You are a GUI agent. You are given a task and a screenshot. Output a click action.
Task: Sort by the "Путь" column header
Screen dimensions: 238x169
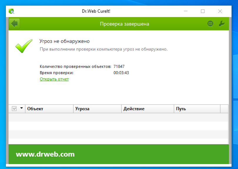pos(197,109)
